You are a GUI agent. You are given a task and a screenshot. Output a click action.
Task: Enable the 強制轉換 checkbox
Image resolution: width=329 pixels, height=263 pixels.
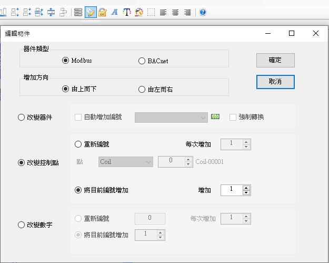(233, 117)
